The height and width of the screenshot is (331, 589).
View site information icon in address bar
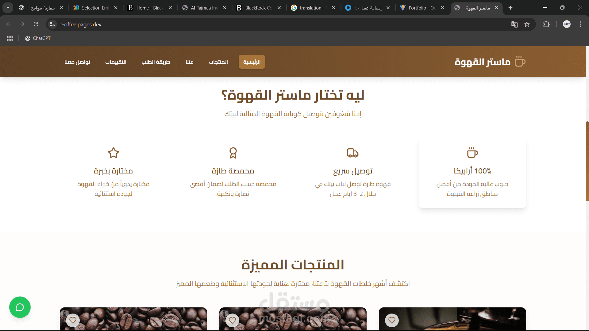tap(52, 24)
